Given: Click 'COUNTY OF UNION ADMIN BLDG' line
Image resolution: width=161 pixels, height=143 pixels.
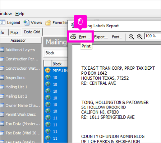Looking at the screenshot, I should click(113, 137).
